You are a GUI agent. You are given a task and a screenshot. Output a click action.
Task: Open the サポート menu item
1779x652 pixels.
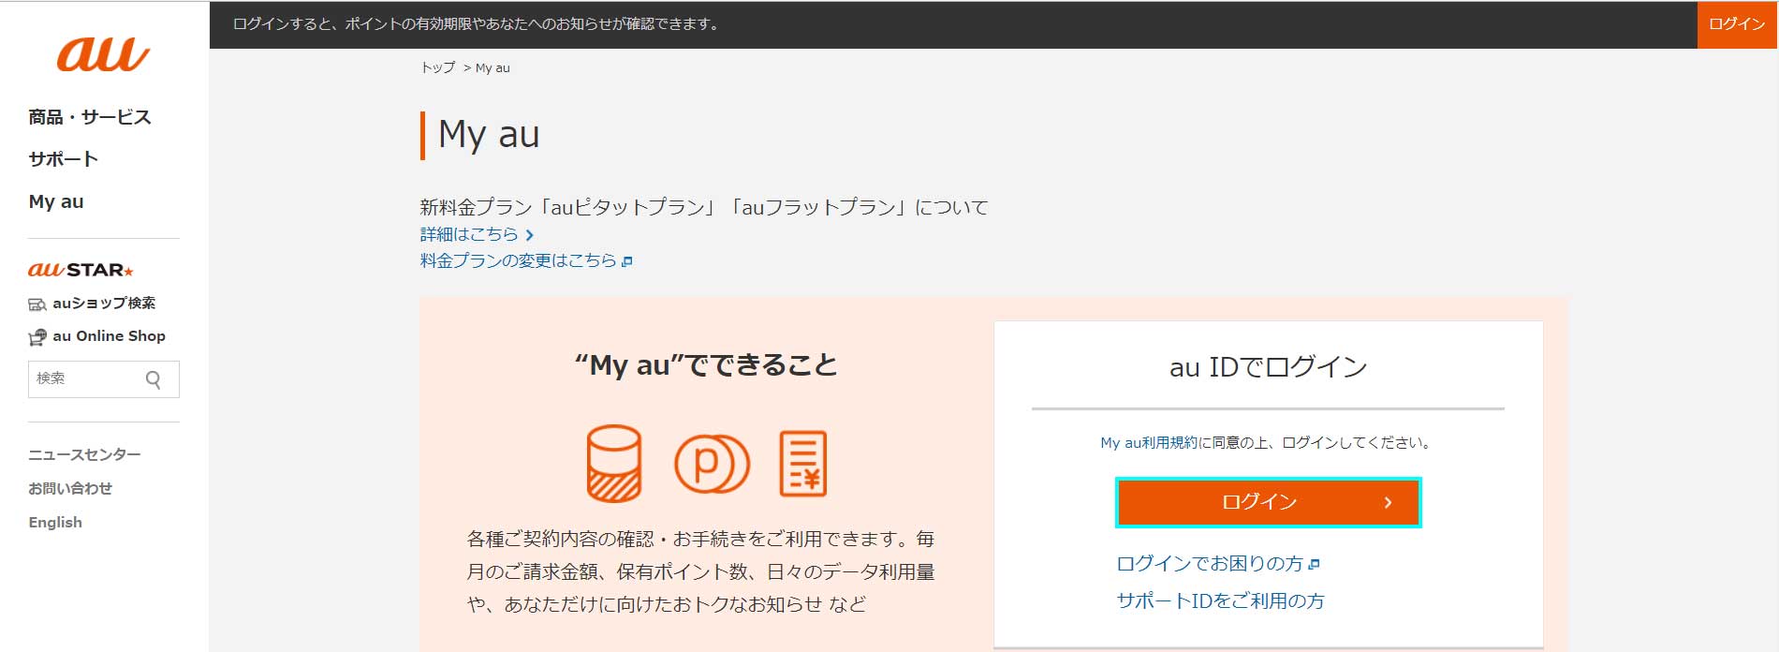pos(63,159)
